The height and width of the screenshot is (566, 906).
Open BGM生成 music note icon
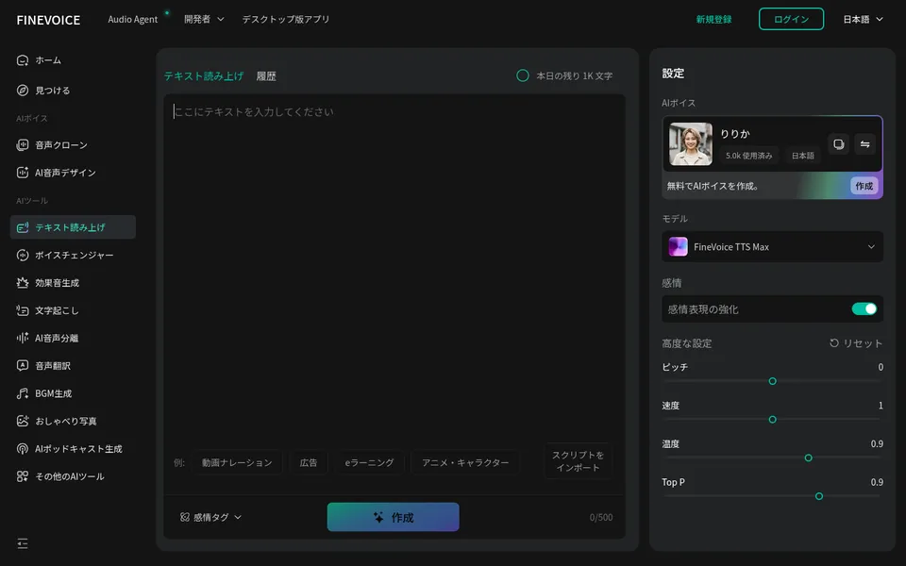(23, 393)
